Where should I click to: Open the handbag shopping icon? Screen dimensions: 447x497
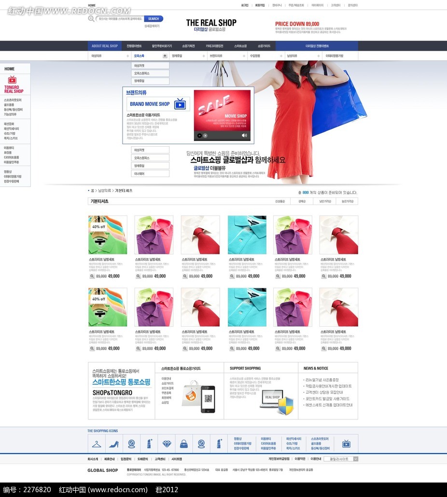184,443
